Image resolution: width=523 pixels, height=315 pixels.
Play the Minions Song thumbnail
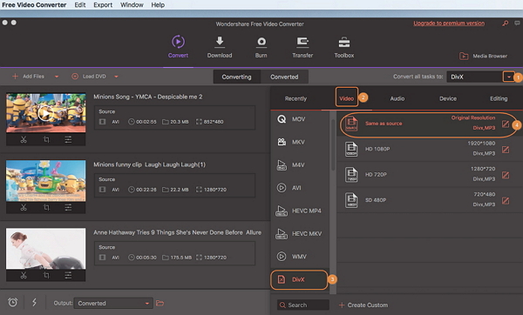(x=45, y=113)
